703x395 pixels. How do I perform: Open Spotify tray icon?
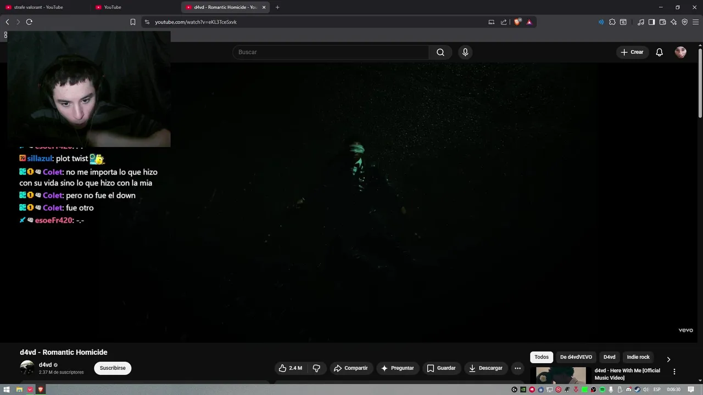point(602,390)
